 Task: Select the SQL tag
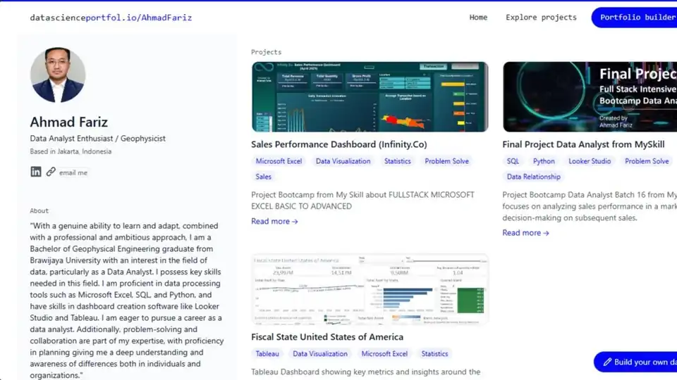(x=513, y=161)
